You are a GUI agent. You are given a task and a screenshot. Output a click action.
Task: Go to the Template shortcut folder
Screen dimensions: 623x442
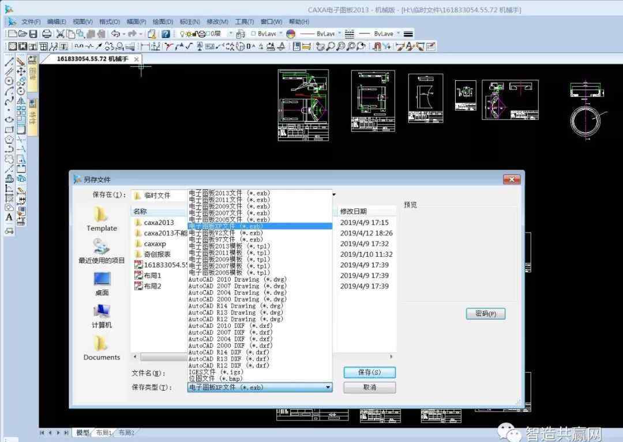102,219
